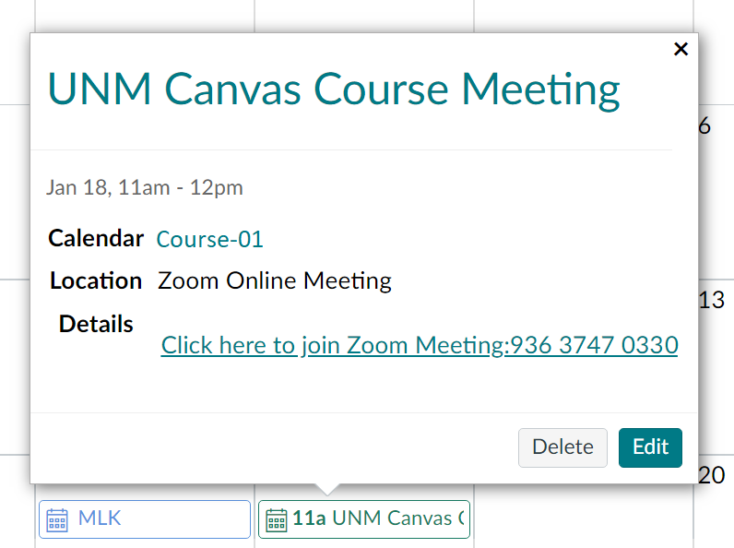Select the 11a UNM Canvas event text

378,518
